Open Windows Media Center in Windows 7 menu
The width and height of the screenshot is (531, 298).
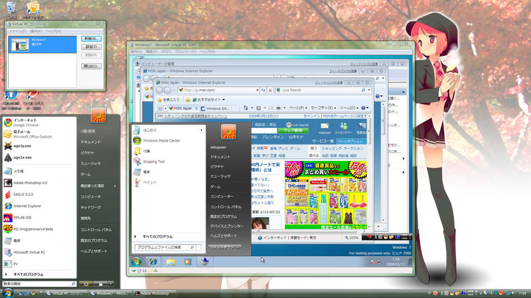click(x=169, y=140)
